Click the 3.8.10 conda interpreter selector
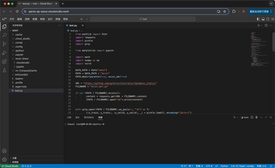This screenshot has width=275, height=168. click(x=242, y=166)
